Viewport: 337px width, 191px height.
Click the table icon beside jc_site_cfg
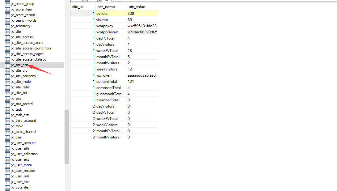[x=7, y=70]
